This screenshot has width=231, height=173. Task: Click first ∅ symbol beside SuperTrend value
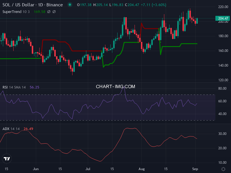49,12
